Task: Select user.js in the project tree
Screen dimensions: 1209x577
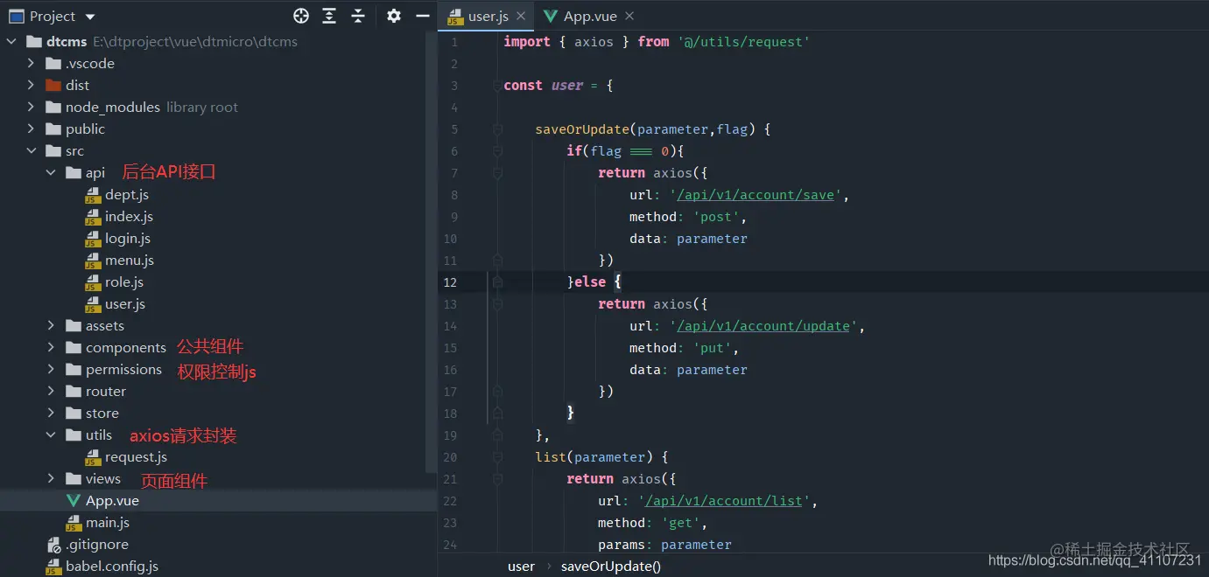Action: pos(125,303)
